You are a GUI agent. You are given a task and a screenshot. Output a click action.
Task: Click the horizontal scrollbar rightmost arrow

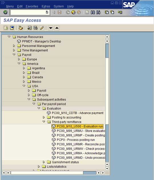pyautogui.click(x=103, y=173)
